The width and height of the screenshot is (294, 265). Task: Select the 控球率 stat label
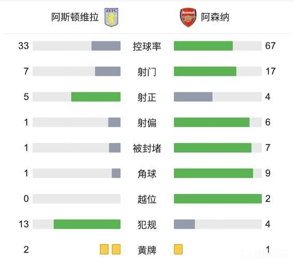147,47
